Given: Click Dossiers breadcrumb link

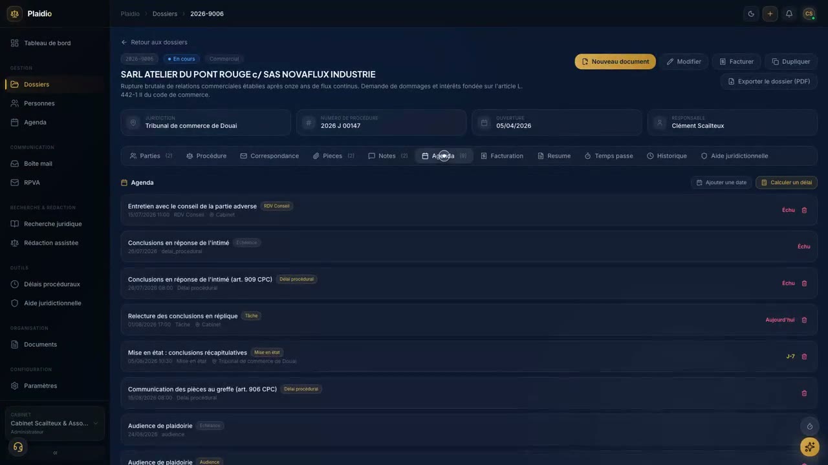Looking at the screenshot, I should [165, 14].
